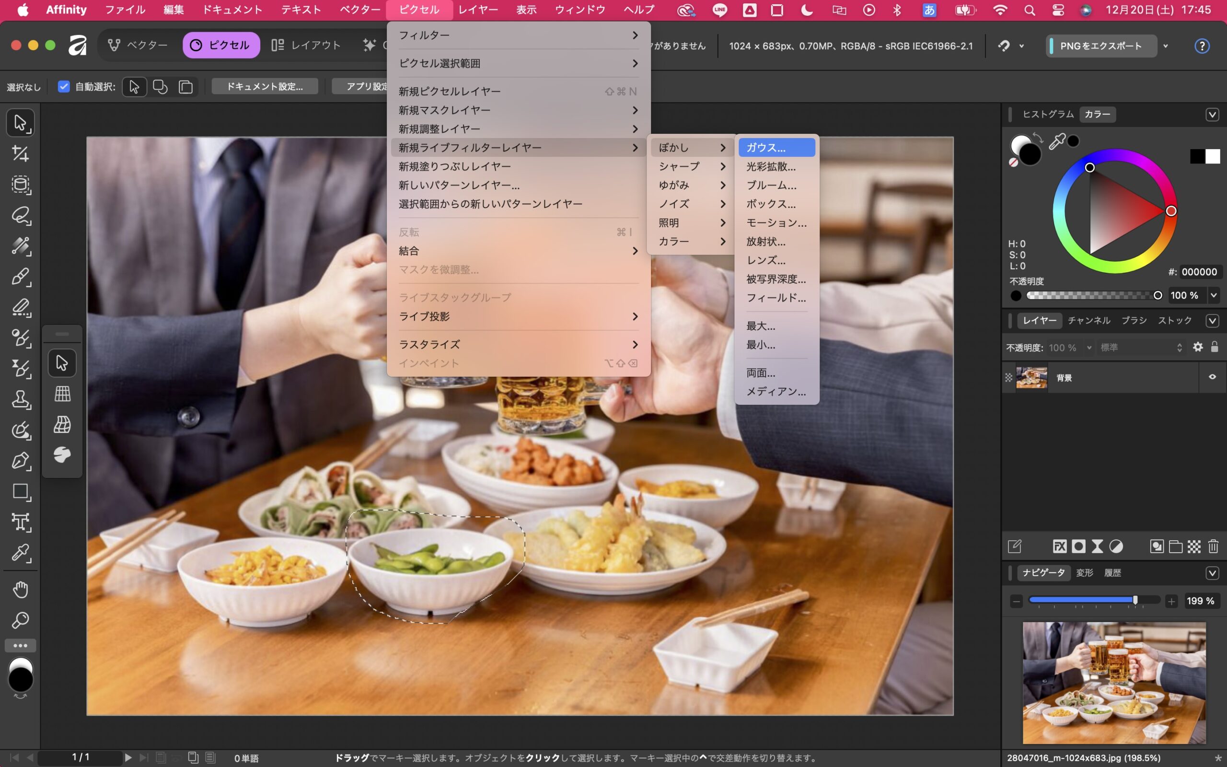Click the layer effects FX icon
The image size is (1227, 767).
[x=1059, y=546]
